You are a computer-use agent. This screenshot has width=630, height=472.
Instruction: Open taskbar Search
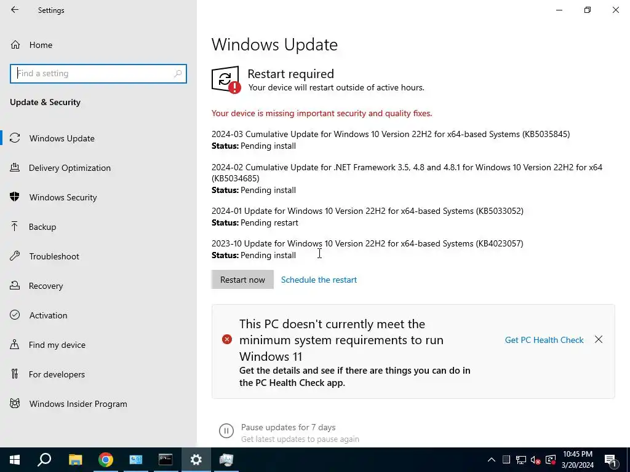pyautogui.click(x=44, y=460)
